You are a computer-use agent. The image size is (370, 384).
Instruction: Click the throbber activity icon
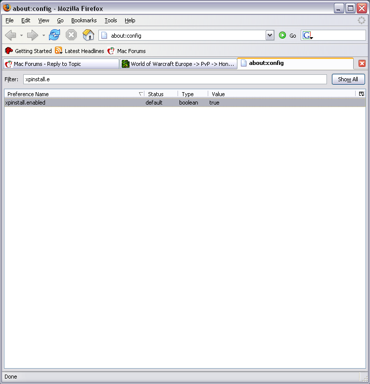[361, 20]
